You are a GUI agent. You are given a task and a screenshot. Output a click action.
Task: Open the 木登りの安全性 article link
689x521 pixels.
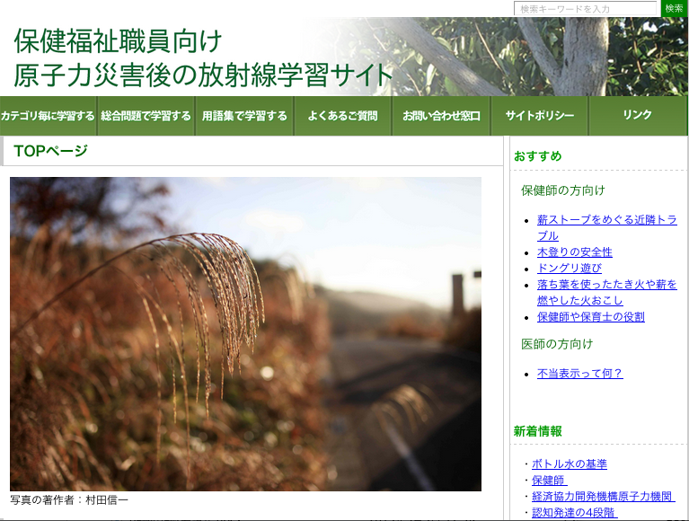tap(574, 252)
